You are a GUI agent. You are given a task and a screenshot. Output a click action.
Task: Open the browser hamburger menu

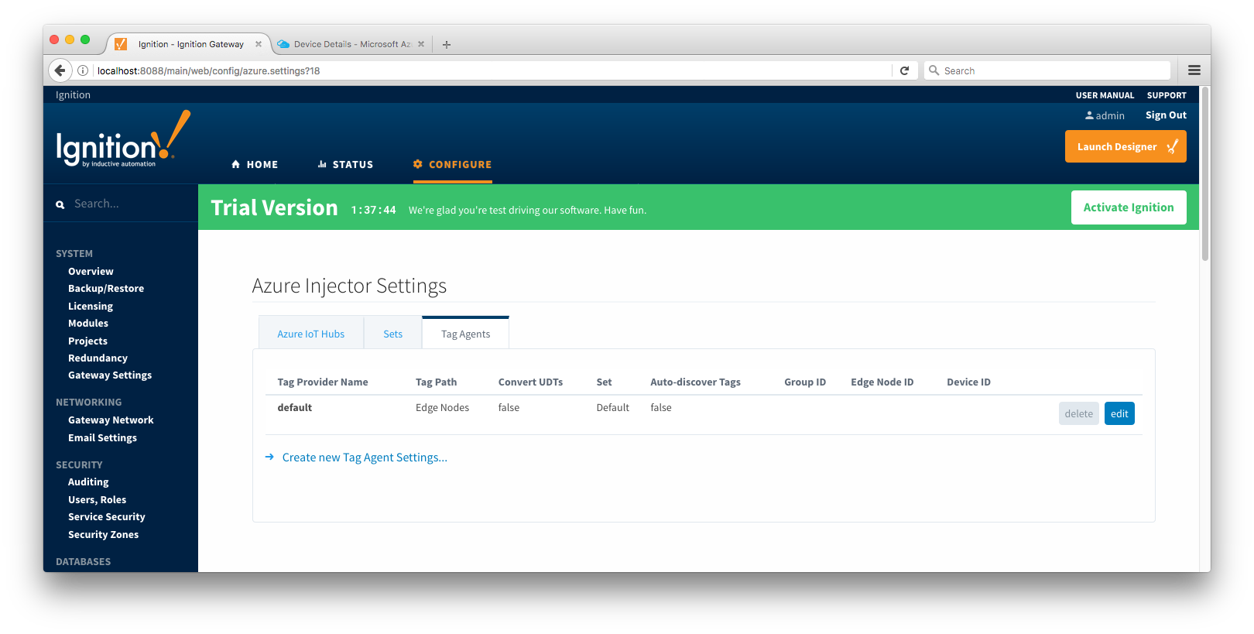[x=1194, y=70]
